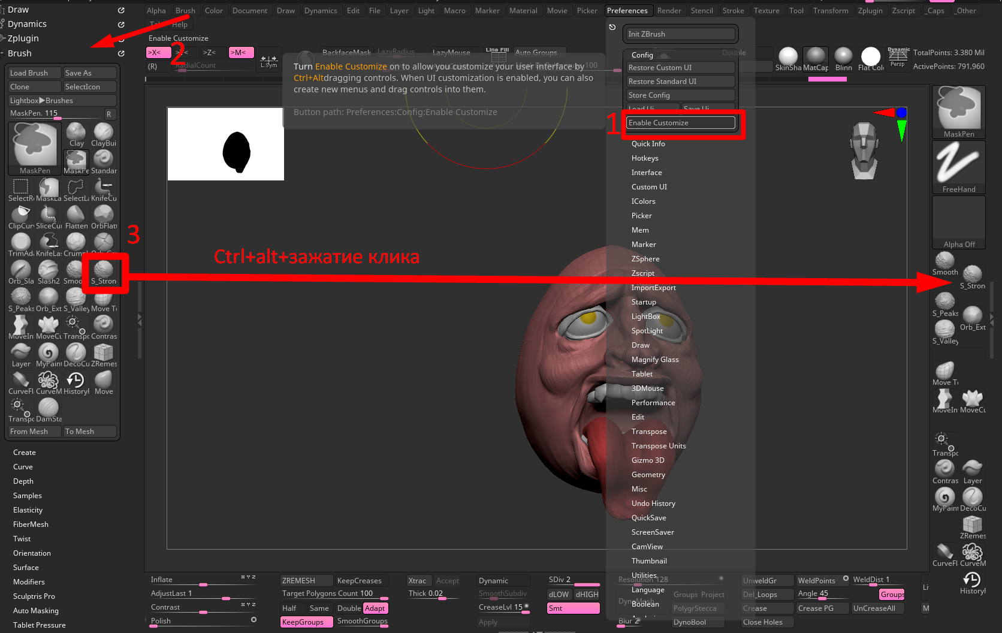The width and height of the screenshot is (1002, 633).
Task: Click the Restore Custom UI button
Action: click(681, 68)
